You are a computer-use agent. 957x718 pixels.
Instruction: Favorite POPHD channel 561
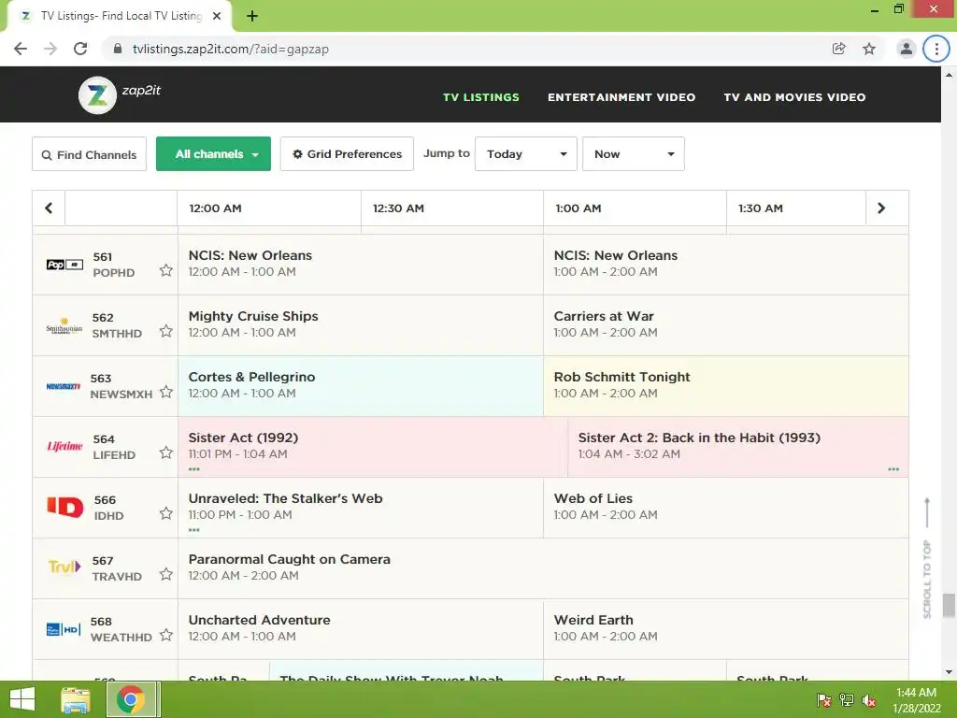point(166,270)
